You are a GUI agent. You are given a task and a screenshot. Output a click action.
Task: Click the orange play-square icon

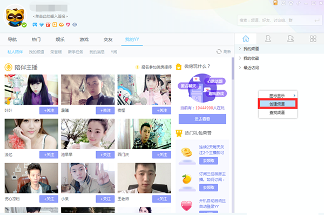click(x=55, y=25)
